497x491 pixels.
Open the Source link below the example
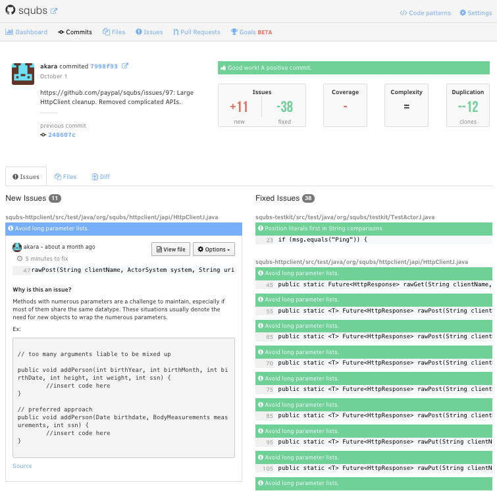click(x=22, y=466)
